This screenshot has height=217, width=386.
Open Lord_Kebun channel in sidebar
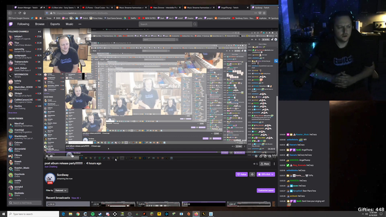click(x=25, y=69)
